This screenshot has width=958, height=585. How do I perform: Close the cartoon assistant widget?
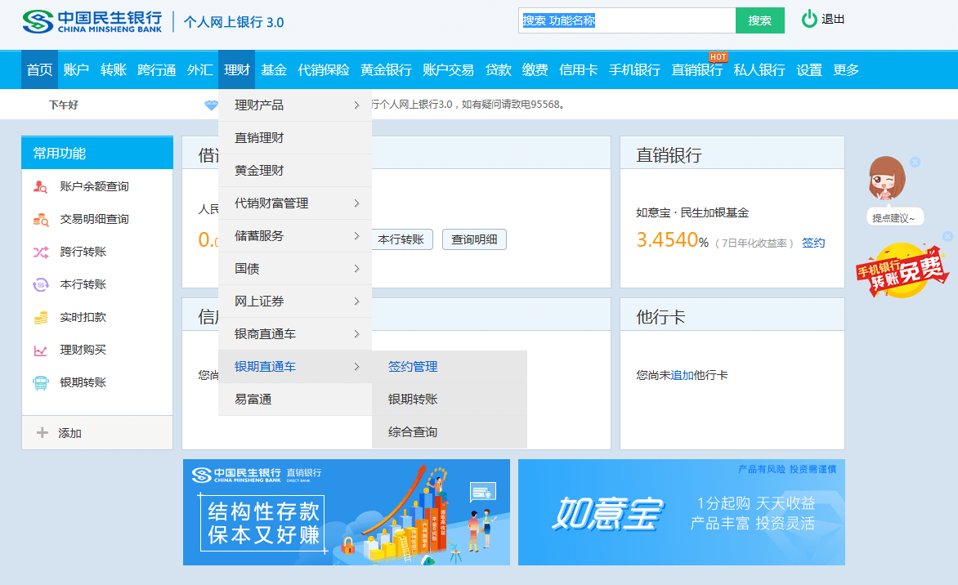[915, 162]
